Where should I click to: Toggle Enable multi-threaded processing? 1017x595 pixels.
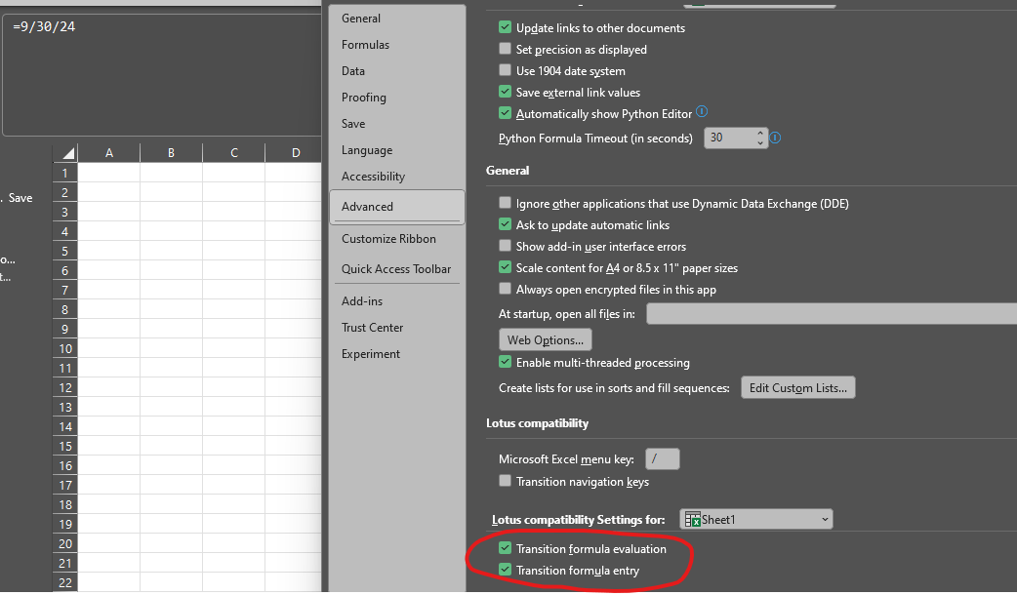505,362
